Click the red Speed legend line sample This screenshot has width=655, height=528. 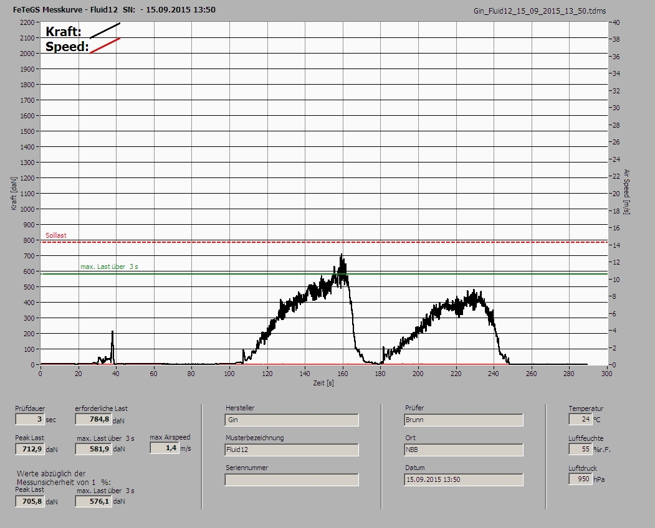[x=105, y=45]
